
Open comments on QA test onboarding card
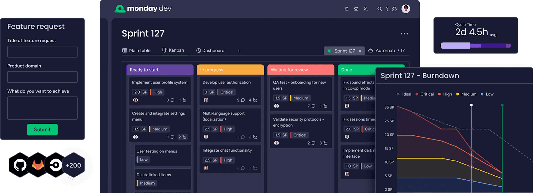coord(311,106)
